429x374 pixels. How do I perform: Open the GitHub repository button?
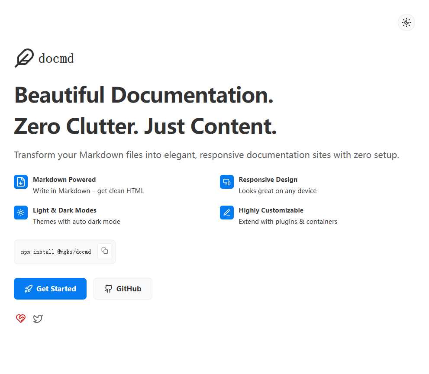[x=123, y=289]
